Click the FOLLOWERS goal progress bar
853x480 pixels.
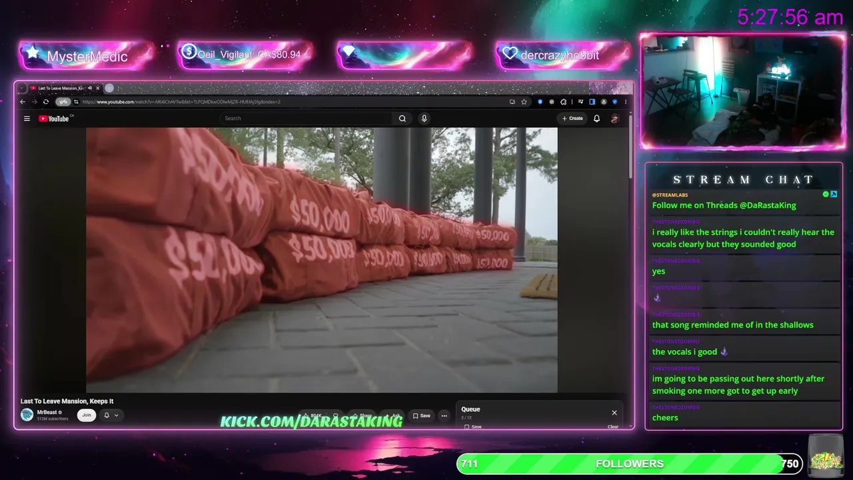[x=629, y=464]
